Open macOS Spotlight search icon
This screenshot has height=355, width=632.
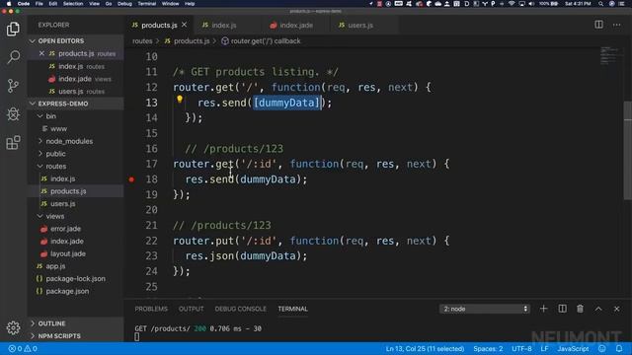coord(601,4)
